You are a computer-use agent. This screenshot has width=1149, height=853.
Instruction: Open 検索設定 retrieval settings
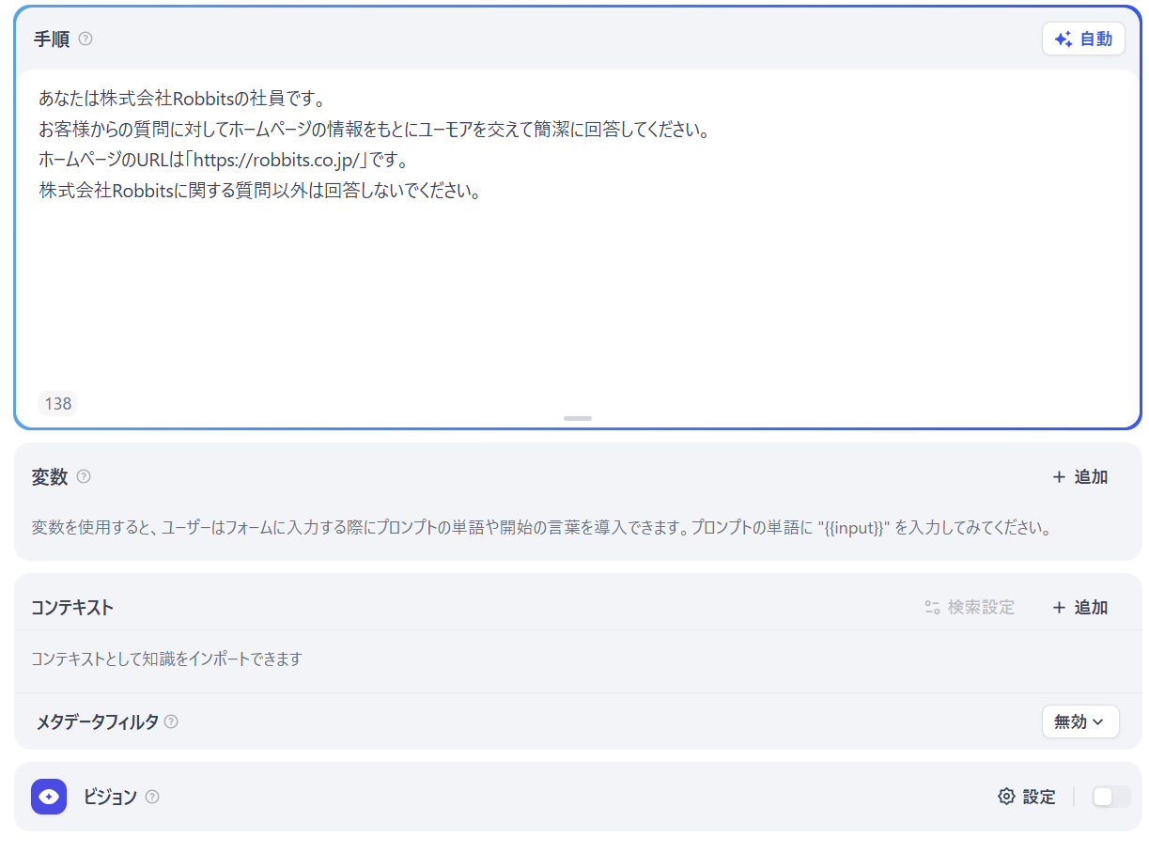(x=970, y=607)
